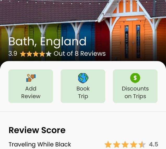Click the Review Score heading

pos(37,130)
